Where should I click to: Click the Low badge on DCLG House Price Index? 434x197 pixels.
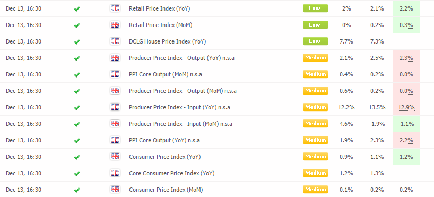point(315,41)
